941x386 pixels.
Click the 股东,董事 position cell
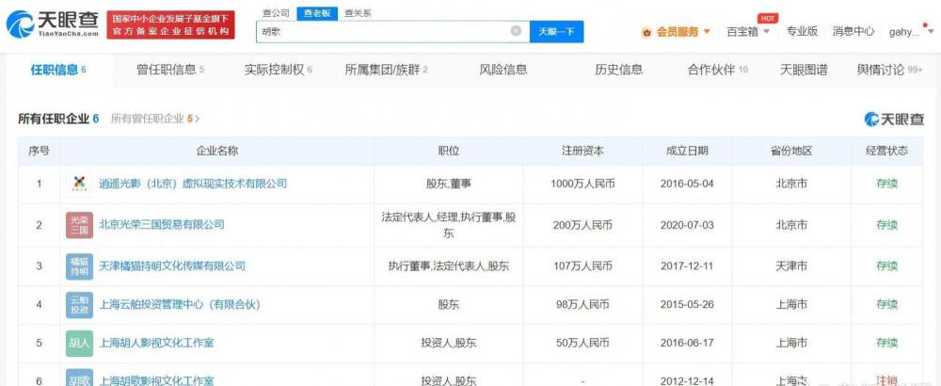(448, 184)
